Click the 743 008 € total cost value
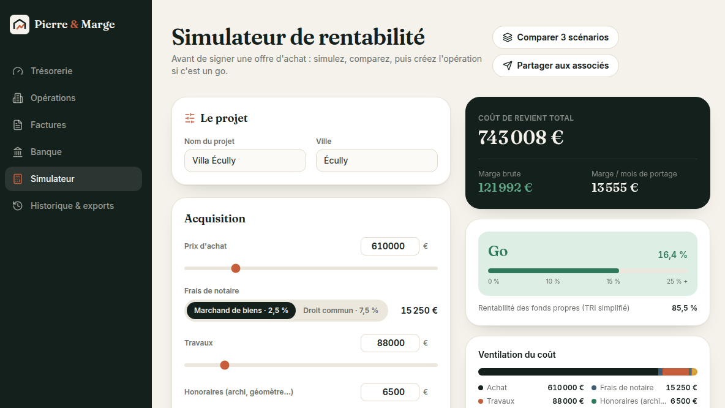The height and width of the screenshot is (408, 725). 520,137
